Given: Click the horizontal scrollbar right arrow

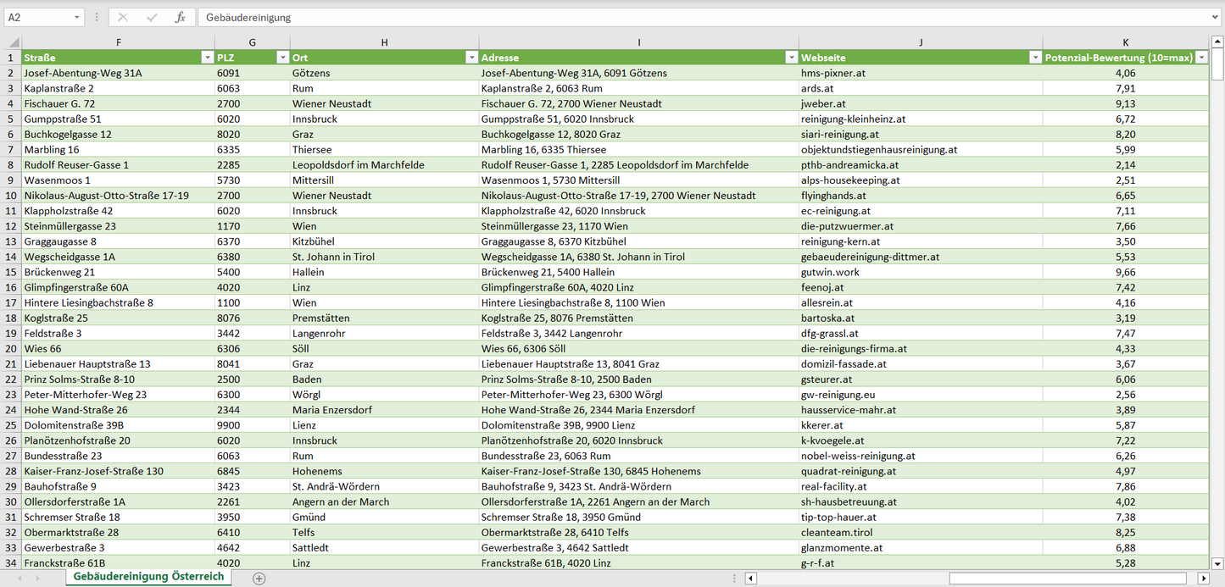Looking at the screenshot, I should pyautogui.click(x=1203, y=579).
